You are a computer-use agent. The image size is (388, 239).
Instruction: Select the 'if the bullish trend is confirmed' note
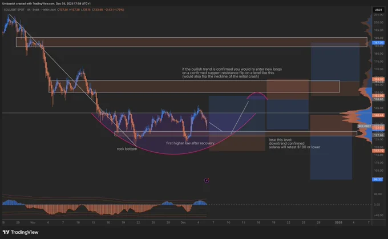tap(232, 73)
